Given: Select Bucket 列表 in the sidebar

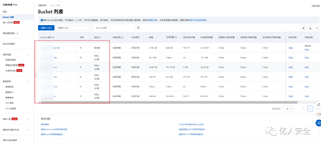Looking at the screenshot, I should tap(8, 17).
